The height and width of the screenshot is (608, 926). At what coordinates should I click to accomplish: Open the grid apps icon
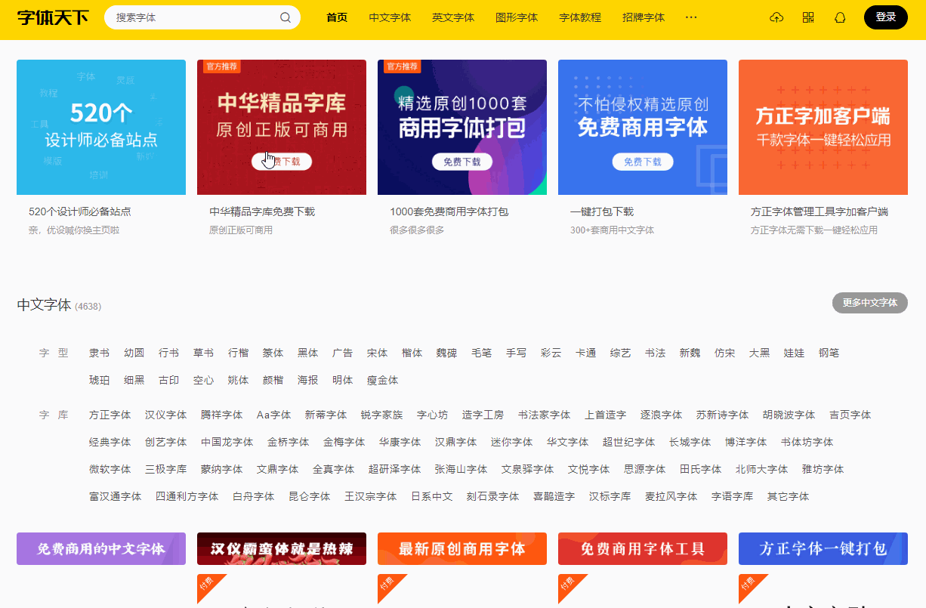(808, 17)
